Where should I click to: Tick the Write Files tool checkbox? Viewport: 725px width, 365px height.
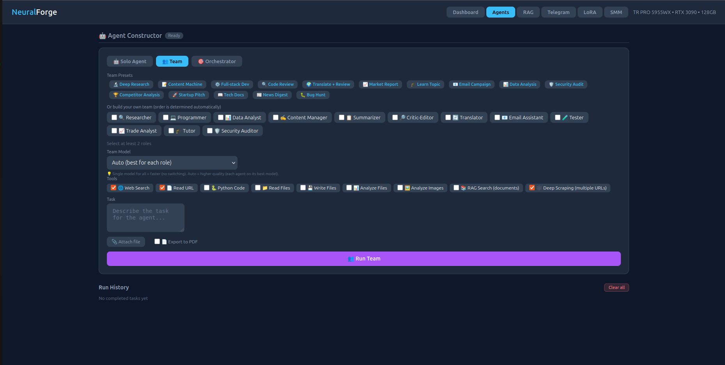coord(303,188)
